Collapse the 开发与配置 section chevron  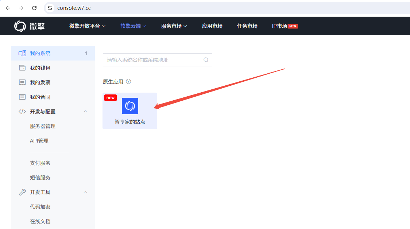(x=85, y=112)
